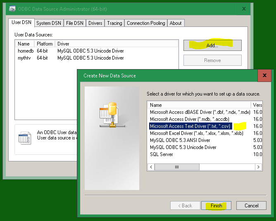Select Microsoft Access Driver (*.mdb, *.accdb)

point(189,119)
